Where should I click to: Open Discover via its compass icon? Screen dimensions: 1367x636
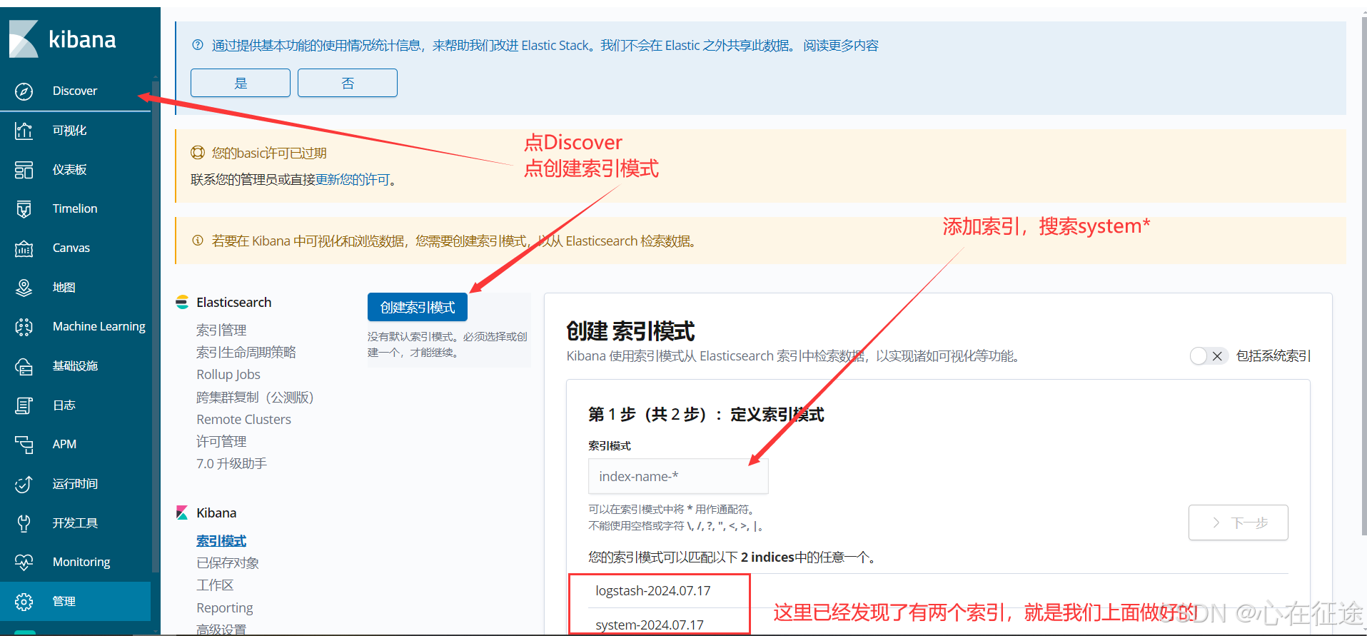24,91
